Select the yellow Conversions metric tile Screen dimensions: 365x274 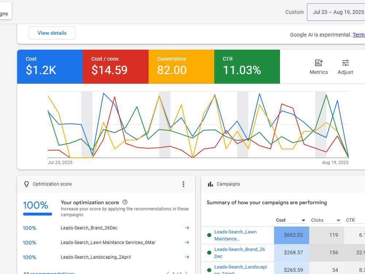tap(181, 66)
